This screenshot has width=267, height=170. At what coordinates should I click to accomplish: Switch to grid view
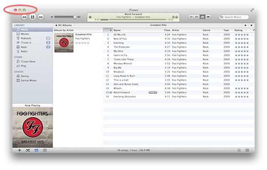click(202, 17)
